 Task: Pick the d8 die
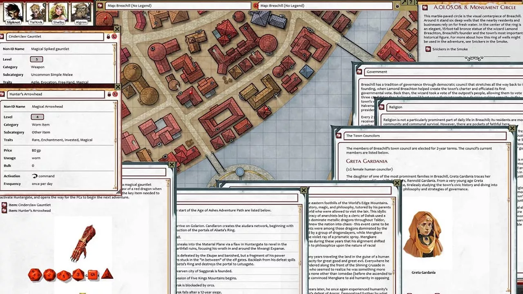[x=78, y=275]
